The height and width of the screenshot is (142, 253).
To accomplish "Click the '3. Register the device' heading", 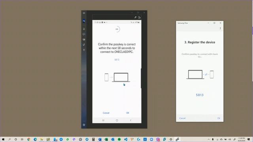I will [200, 42].
